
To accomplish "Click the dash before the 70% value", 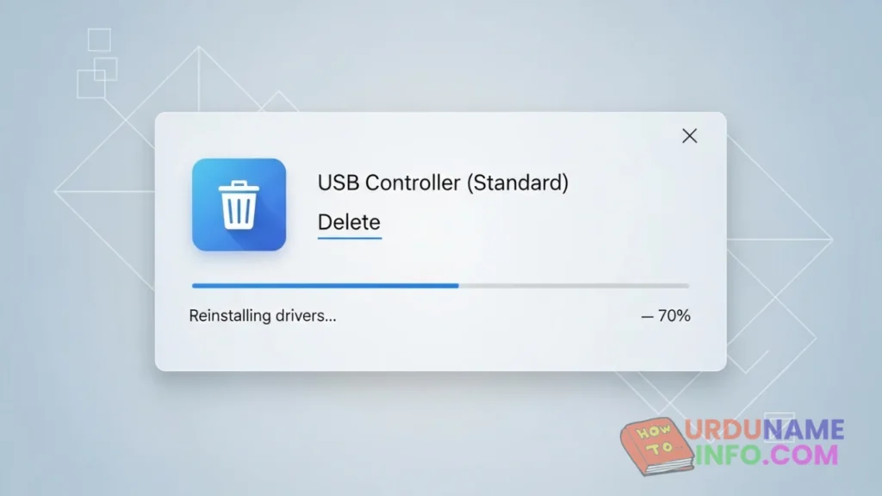I will [648, 317].
